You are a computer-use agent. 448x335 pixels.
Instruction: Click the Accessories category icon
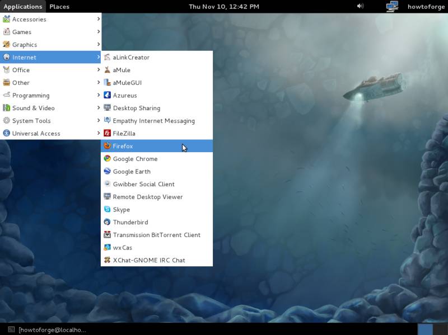6,19
